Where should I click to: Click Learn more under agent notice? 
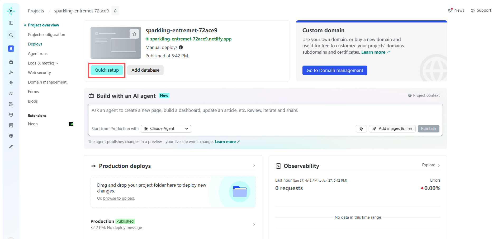point(227,142)
